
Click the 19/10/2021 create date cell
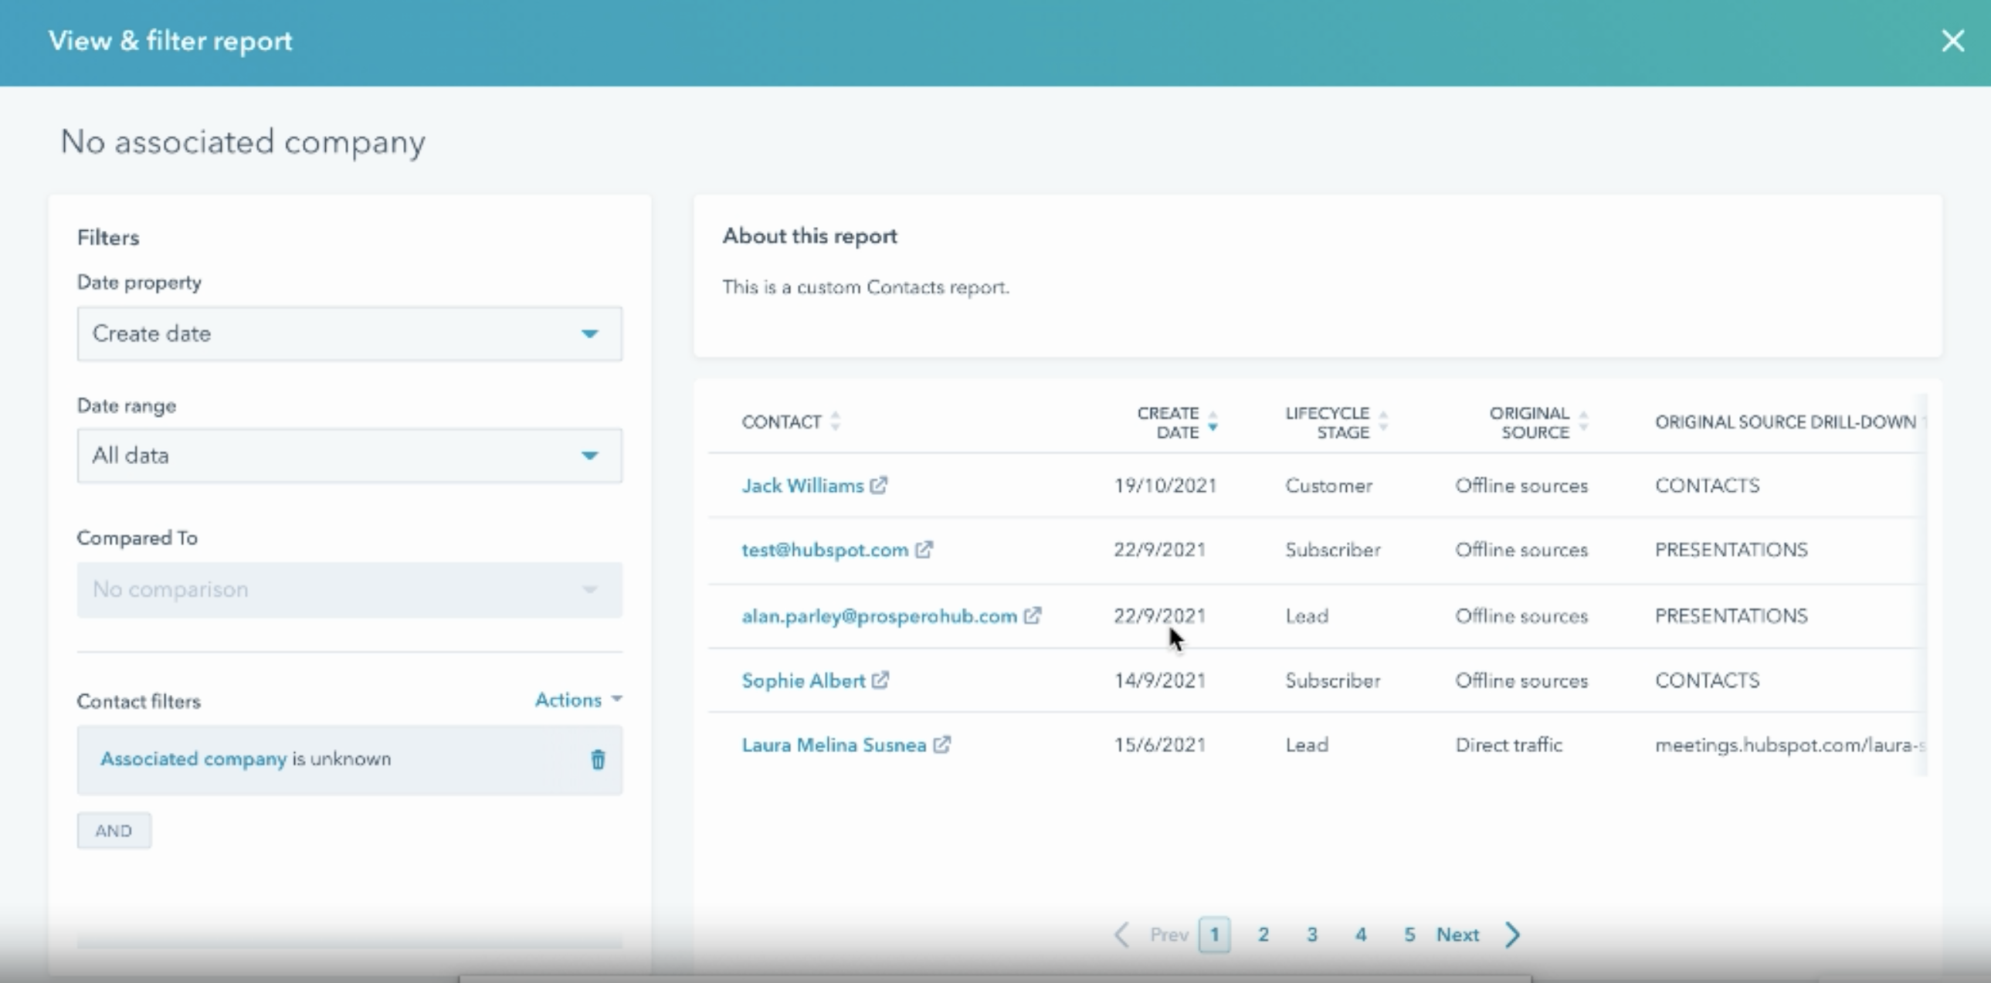[x=1165, y=485]
